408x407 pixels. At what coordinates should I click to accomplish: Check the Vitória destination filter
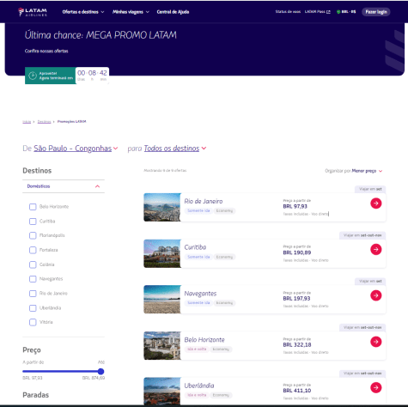coord(33,322)
